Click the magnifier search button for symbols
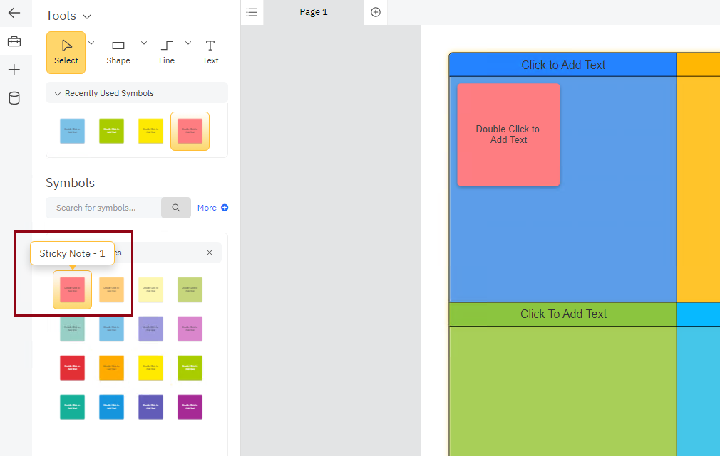720x456 pixels. point(176,208)
